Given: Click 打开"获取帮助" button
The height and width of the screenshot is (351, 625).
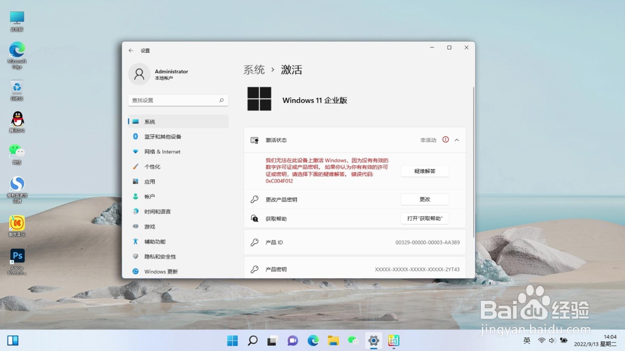Looking at the screenshot, I should 425,218.
